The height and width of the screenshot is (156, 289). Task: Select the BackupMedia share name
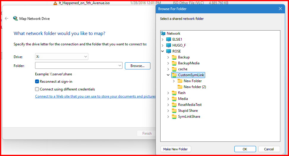tap(189, 63)
